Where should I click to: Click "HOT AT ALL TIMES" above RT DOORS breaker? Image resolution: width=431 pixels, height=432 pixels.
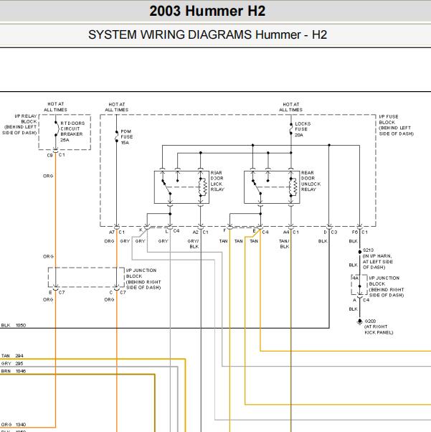pos(55,107)
